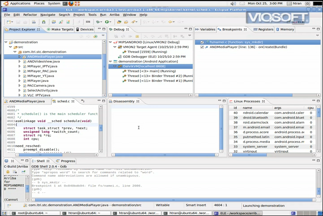Screen dimensions: 323x216
Task: Open the Arriba menu
Action: coord(115,15)
